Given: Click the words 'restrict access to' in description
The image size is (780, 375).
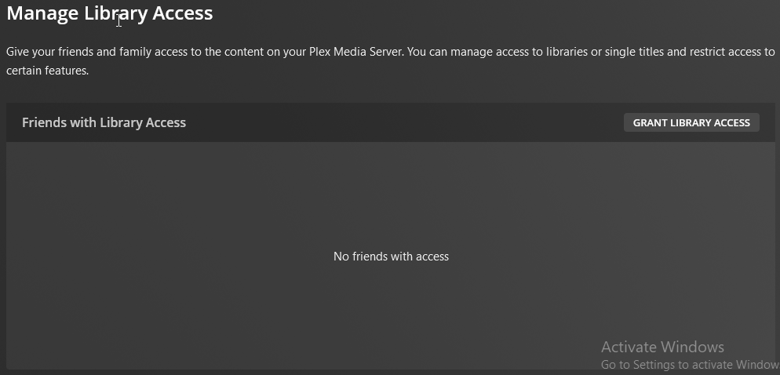Looking at the screenshot, I should pos(734,52).
